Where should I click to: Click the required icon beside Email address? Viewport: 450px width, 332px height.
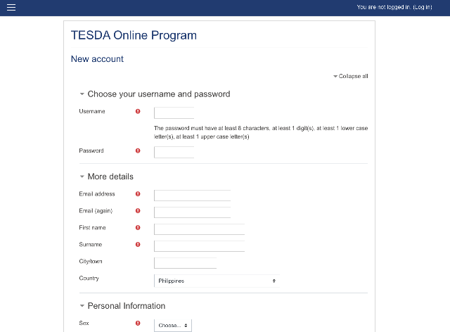click(138, 194)
